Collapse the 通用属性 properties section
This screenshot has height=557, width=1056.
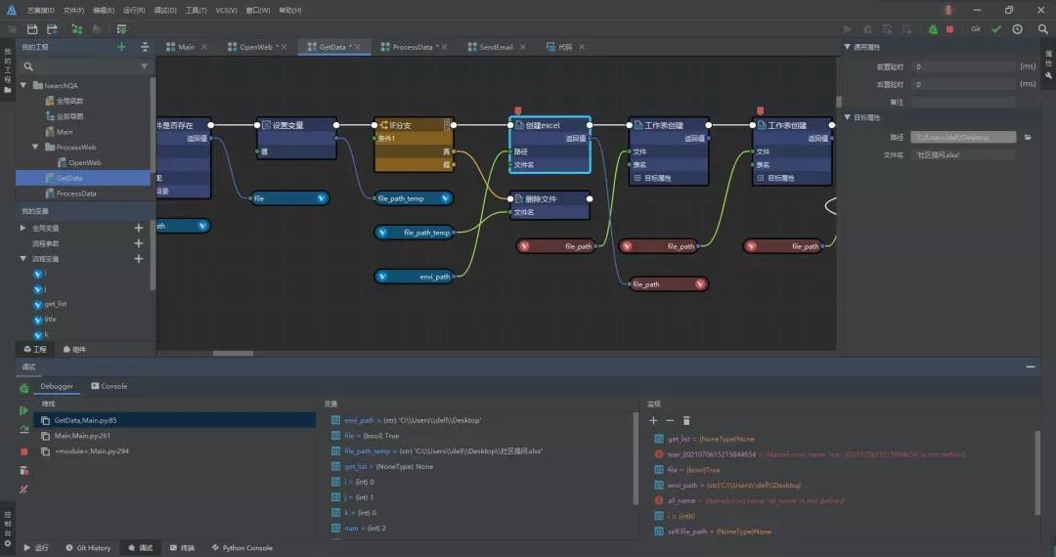coord(847,47)
